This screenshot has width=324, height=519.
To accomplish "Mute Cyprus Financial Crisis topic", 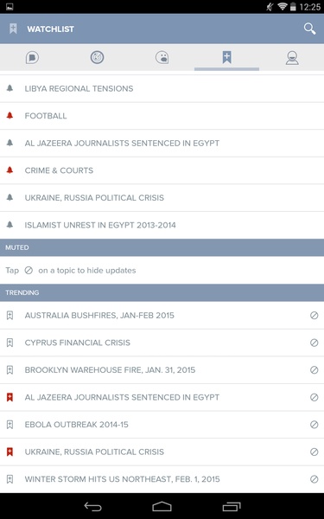I will coord(314,343).
